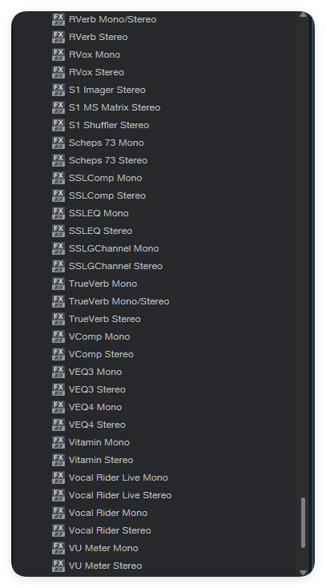Click FX icon next to Vitamin Stereo

(x=58, y=460)
